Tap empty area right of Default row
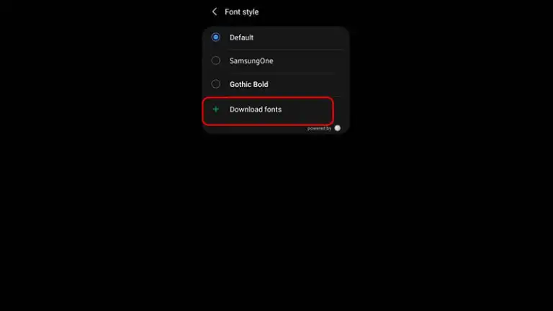 pos(300,37)
